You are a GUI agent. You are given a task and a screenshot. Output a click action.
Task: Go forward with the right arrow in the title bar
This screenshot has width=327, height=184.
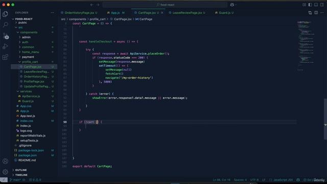pyautogui.click(x=98, y=5)
